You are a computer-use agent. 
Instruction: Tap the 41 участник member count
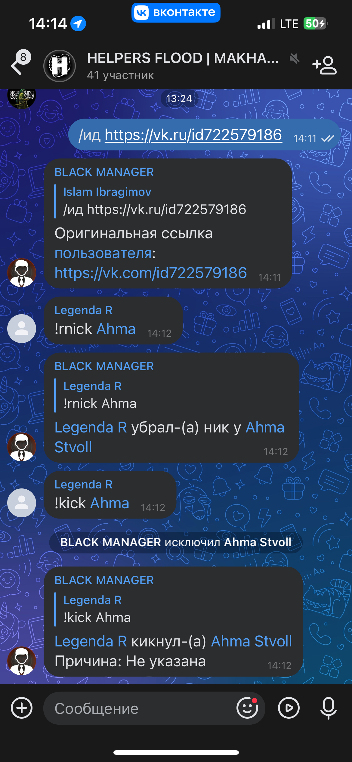(120, 75)
